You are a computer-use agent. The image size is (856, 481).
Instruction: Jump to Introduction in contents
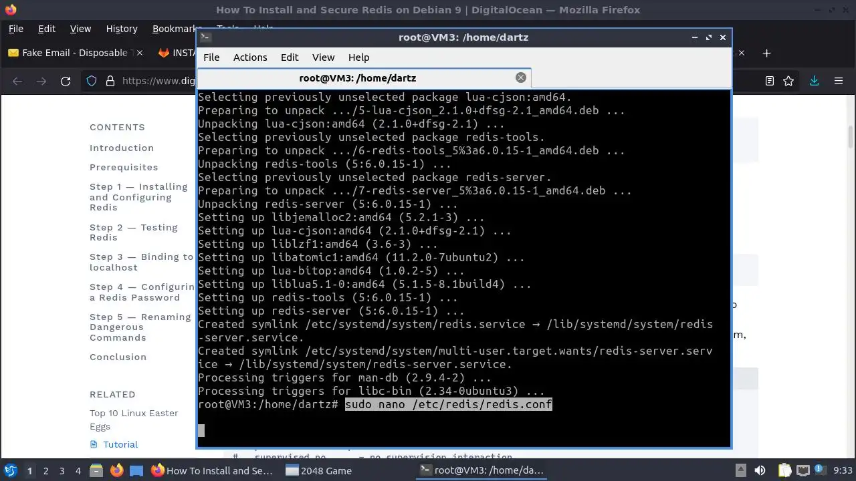(x=122, y=148)
